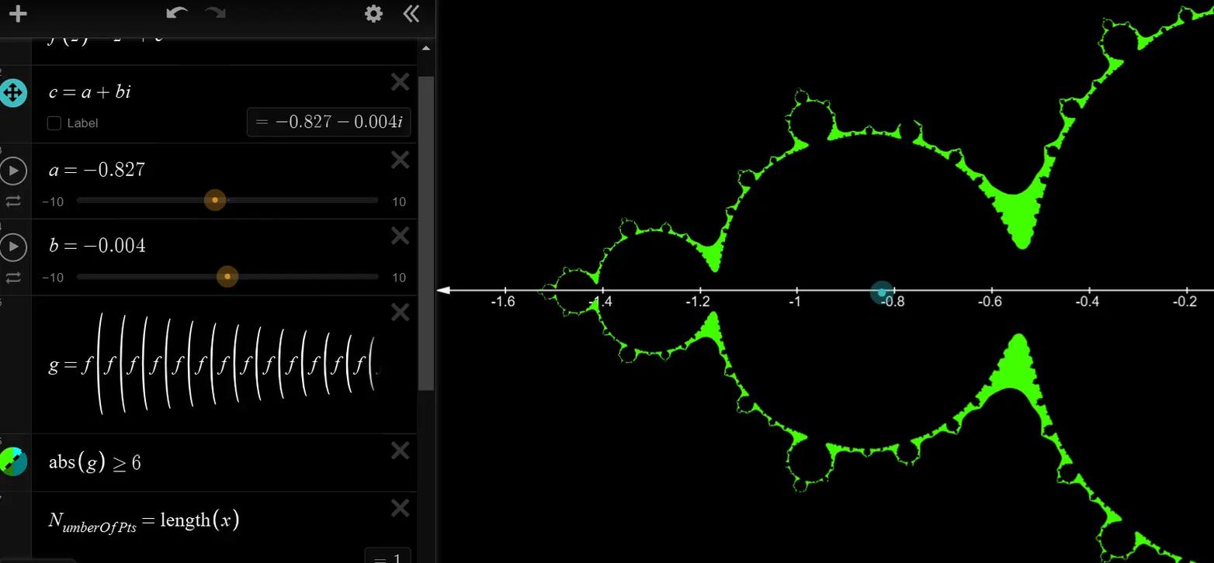This screenshot has height=563, width=1214.
Task: Open the graph settings gear
Action: tap(373, 14)
